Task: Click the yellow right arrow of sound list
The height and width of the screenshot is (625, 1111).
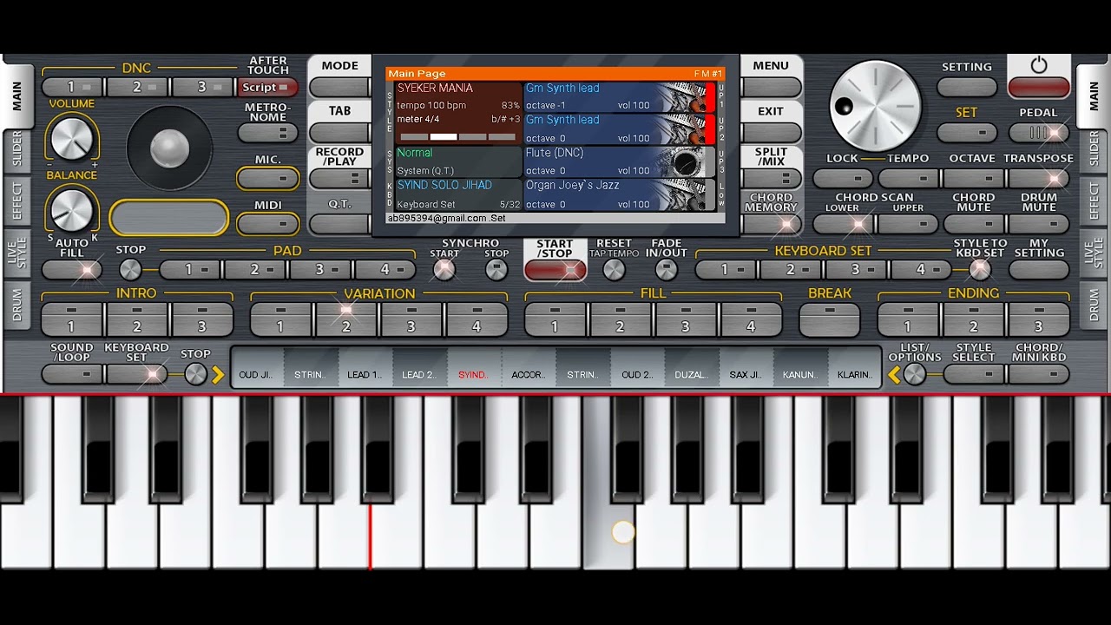Action: coord(218,375)
